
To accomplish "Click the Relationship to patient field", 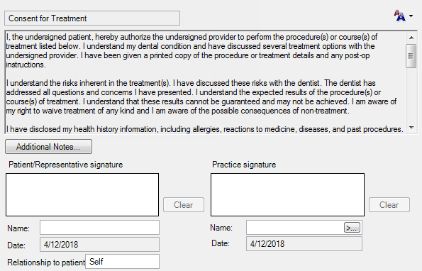I will (x=123, y=261).
